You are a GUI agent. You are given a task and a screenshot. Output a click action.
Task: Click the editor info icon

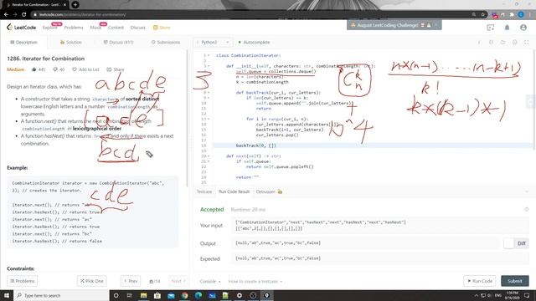click(x=479, y=43)
